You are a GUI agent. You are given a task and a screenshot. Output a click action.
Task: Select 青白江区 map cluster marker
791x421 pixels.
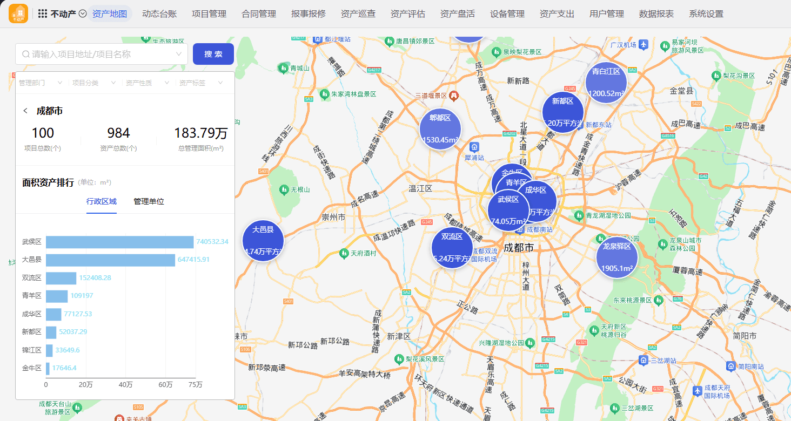606,83
